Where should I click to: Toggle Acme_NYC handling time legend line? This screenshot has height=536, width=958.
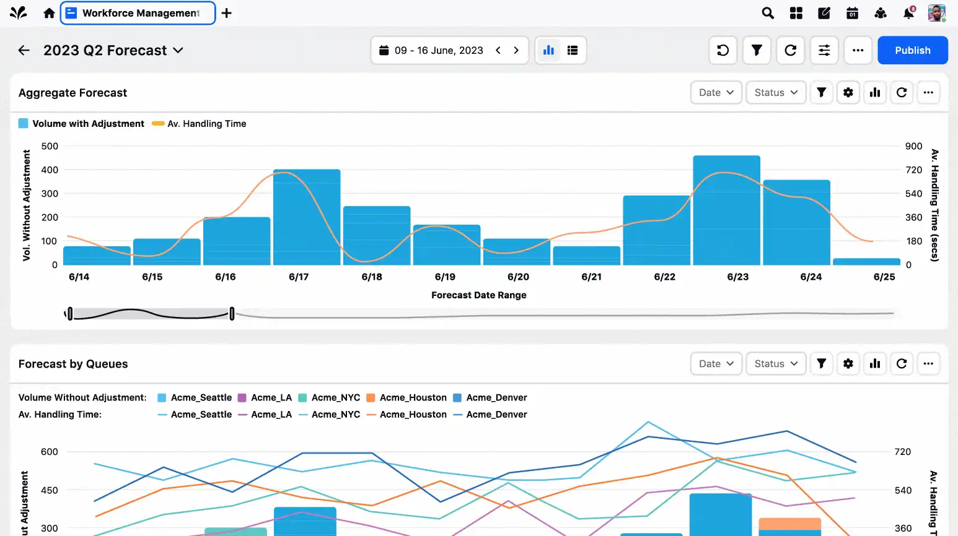(x=329, y=415)
